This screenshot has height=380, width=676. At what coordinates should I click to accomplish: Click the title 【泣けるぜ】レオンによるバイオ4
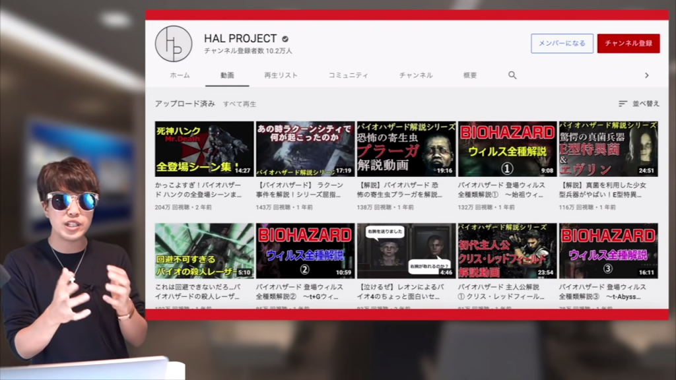pyautogui.click(x=401, y=292)
